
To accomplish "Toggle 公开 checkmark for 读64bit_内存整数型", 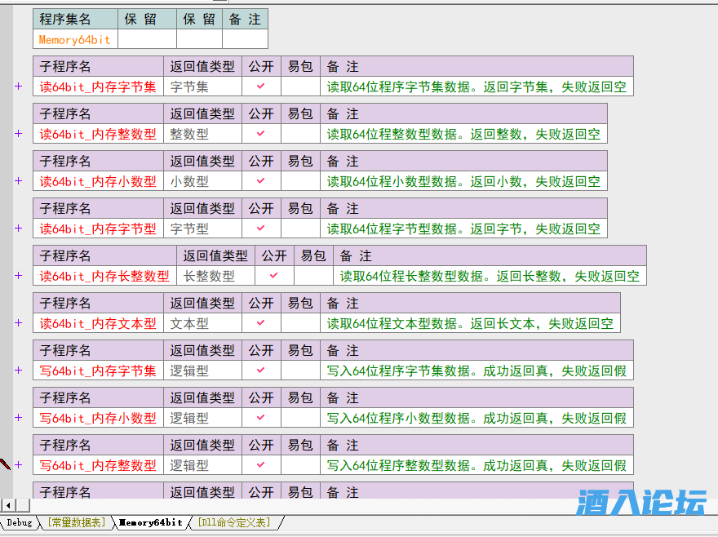I will [x=261, y=134].
